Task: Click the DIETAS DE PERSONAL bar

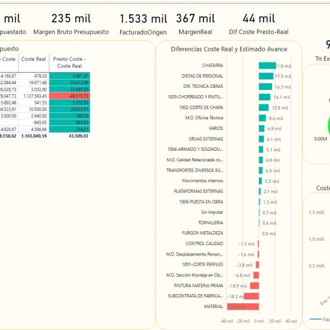Action: click(x=266, y=76)
